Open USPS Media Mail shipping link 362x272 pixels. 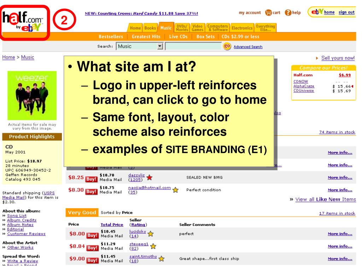pos(28,195)
